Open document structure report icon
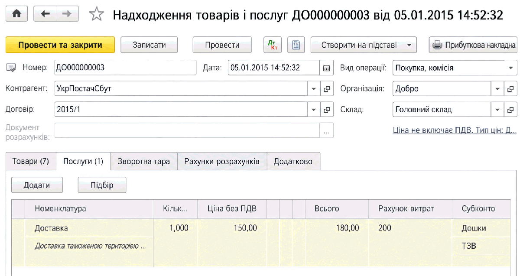 [296, 45]
